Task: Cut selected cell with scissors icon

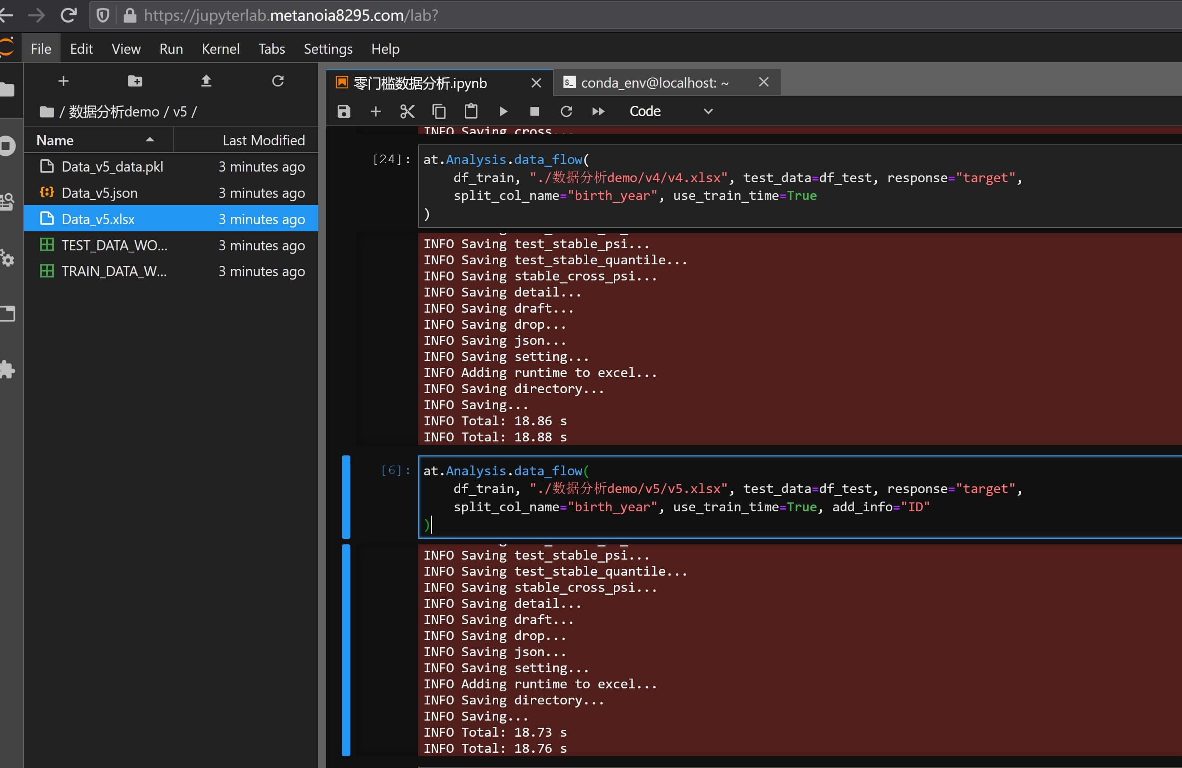Action: [x=407, y=111]
